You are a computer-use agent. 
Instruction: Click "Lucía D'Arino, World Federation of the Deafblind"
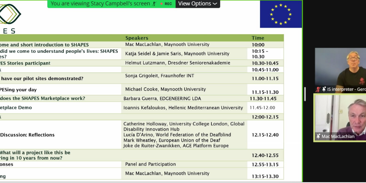pos(177,135)
